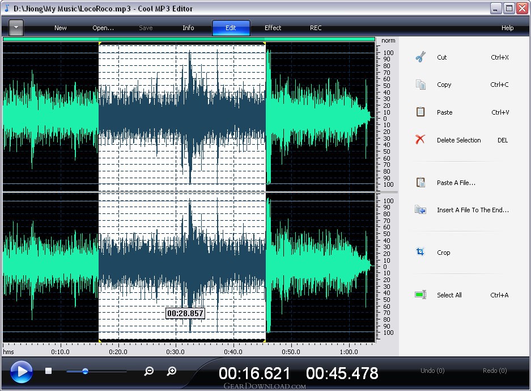Click the Insert A File To The End icon
The width and height of the screenshot is (531, 391).
pyautogui.click(x=420, y=209)
